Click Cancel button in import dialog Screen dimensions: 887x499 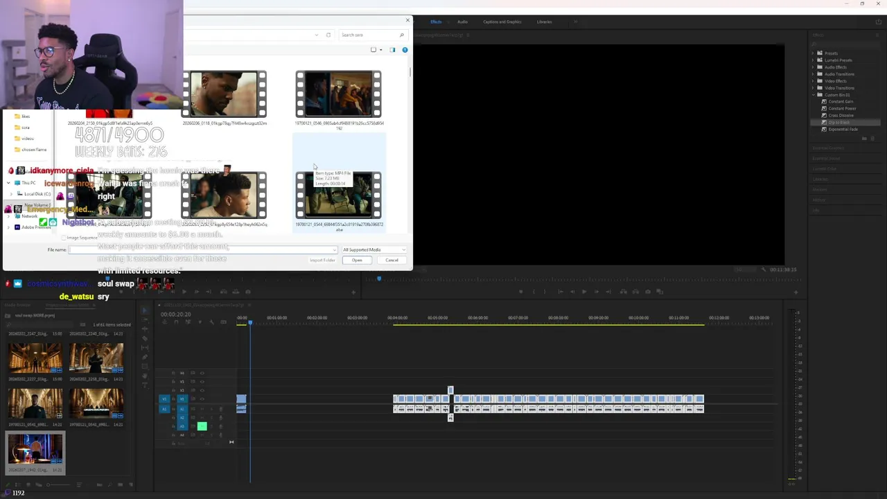[x=392, y=260]
